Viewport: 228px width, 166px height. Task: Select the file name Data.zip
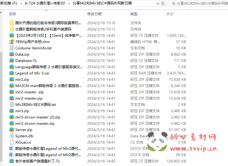(22, 54)
